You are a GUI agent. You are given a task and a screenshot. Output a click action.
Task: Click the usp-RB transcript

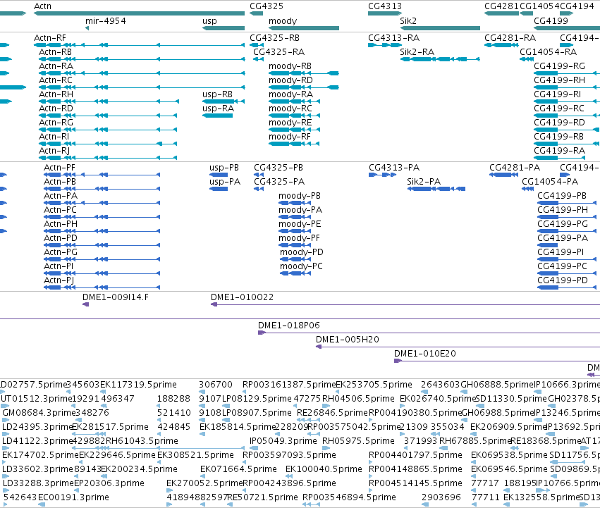click(224, 101)
